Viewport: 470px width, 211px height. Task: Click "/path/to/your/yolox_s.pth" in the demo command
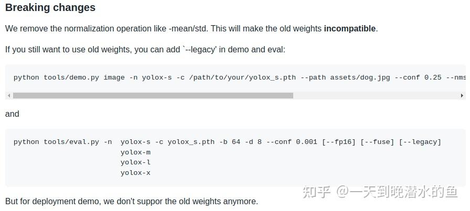point(243,77)
